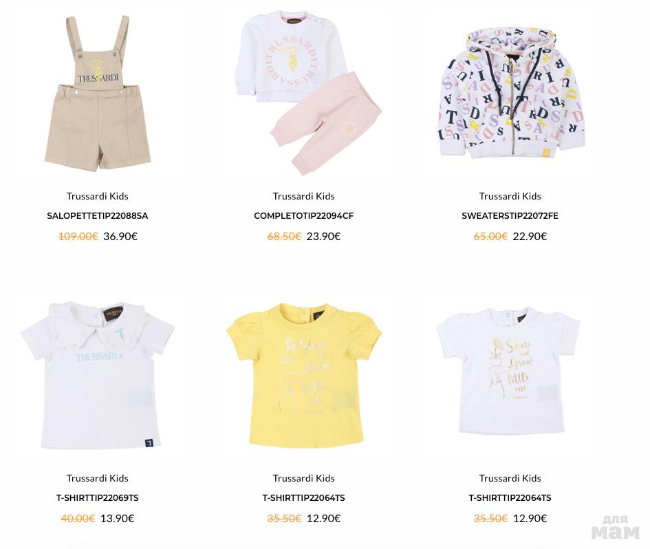Click Trussardi Kids brand above T-SHIRTTIP22069TS
This screenshot has height=549, width=650.
(98, 478)
